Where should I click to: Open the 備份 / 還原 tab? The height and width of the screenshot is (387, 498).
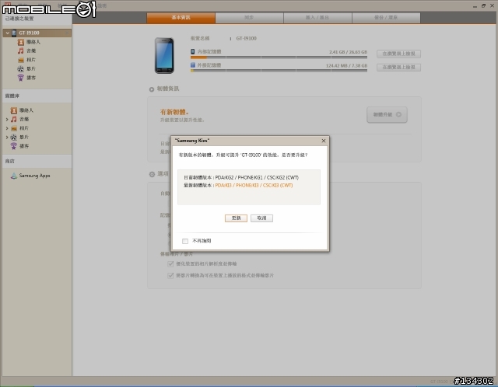click(386, 18)
